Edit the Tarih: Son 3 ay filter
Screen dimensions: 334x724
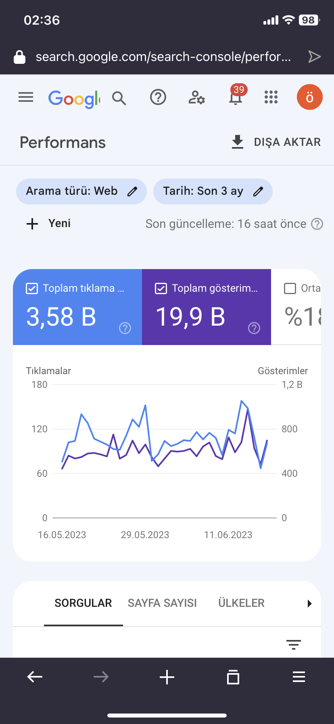(x=213, y=191)
